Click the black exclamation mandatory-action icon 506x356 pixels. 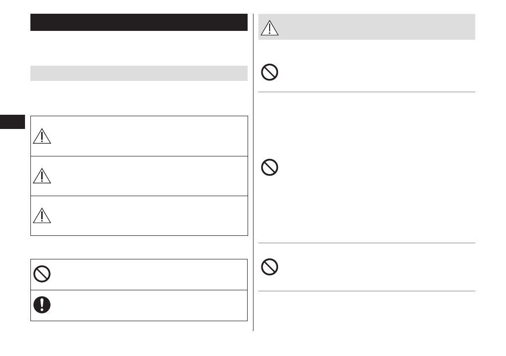click(x=42, y=305)
